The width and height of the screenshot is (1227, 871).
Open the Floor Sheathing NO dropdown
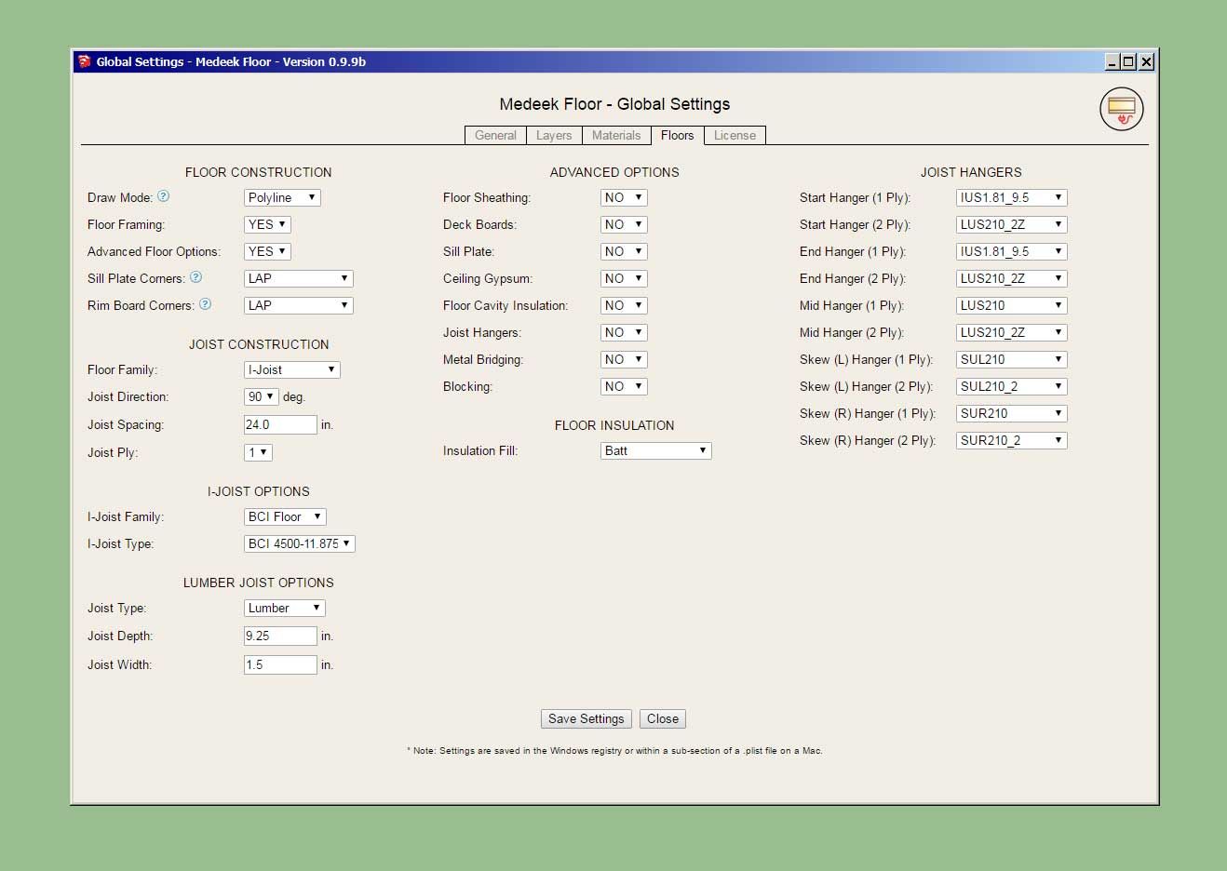point(624,197)
